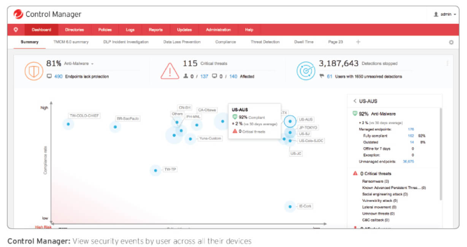This screenshot has width=467, height=247.
Task: Click the 162 fully compliant link
Action: (x=411, y=136)
